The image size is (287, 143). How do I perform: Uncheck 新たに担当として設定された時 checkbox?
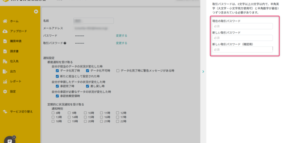[57, 76]
